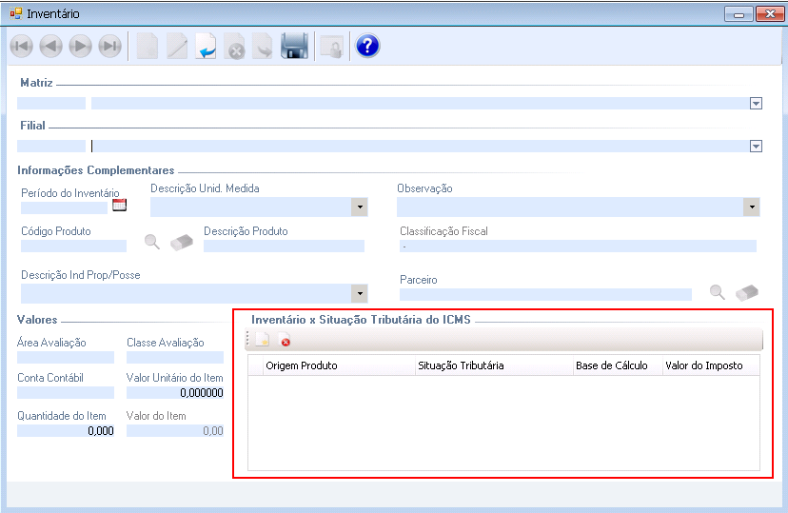Click the Classificação Fiscal field
Viewport: 788px width, 513px height.
coord(578,246)
